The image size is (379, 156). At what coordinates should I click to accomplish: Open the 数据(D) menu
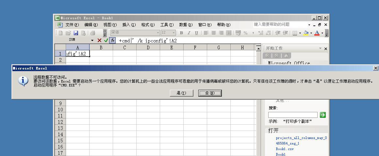[x=186, y=24]
